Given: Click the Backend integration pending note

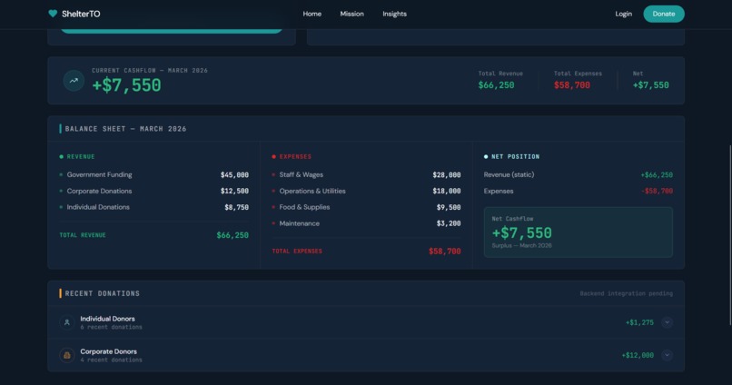Looking at the screenshot, I should click(626, 293).
